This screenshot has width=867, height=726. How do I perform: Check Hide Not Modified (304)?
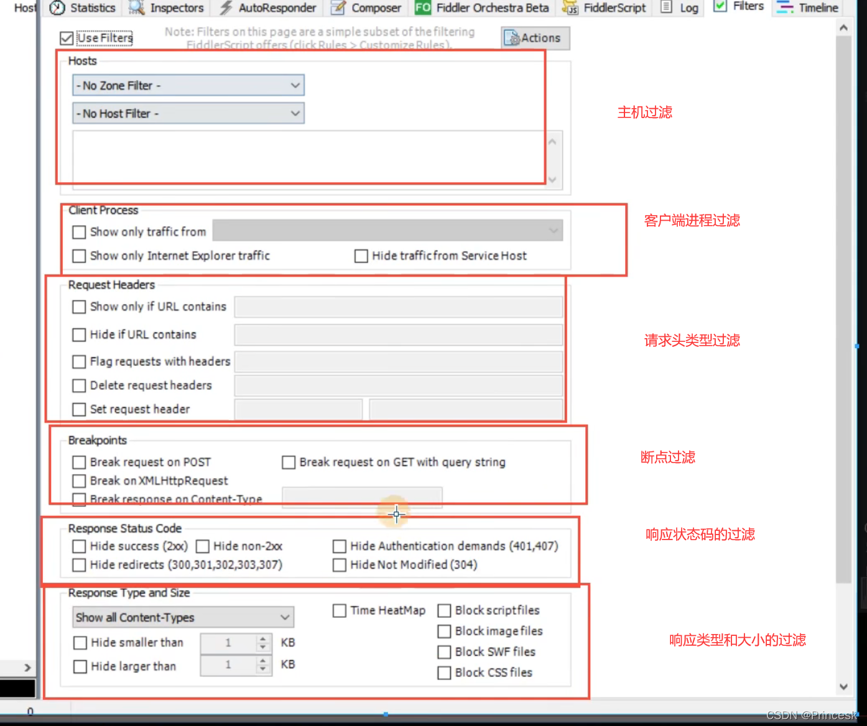(340, 565)
